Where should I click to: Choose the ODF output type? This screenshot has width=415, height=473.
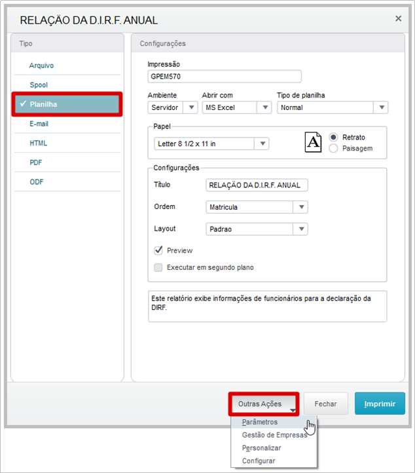tap(67, 182)
